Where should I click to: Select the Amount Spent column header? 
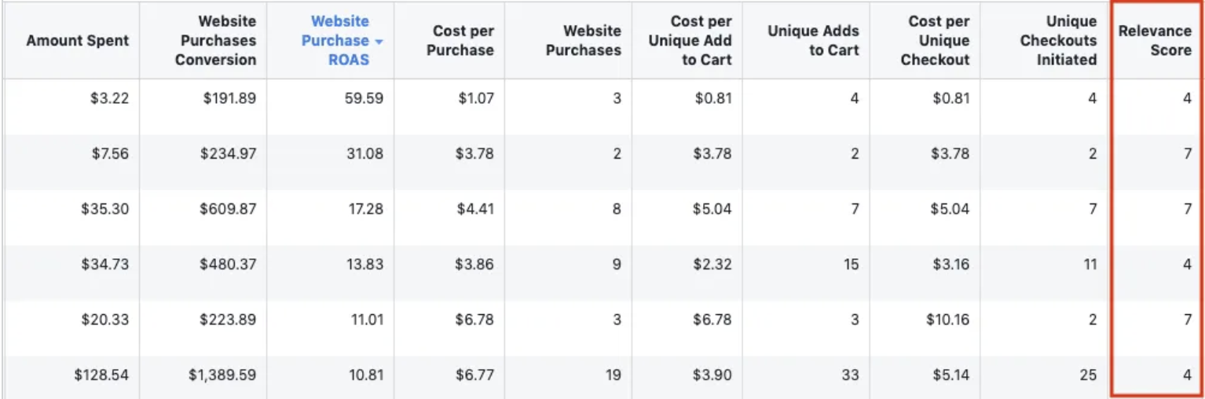click(x=77, y=41)
